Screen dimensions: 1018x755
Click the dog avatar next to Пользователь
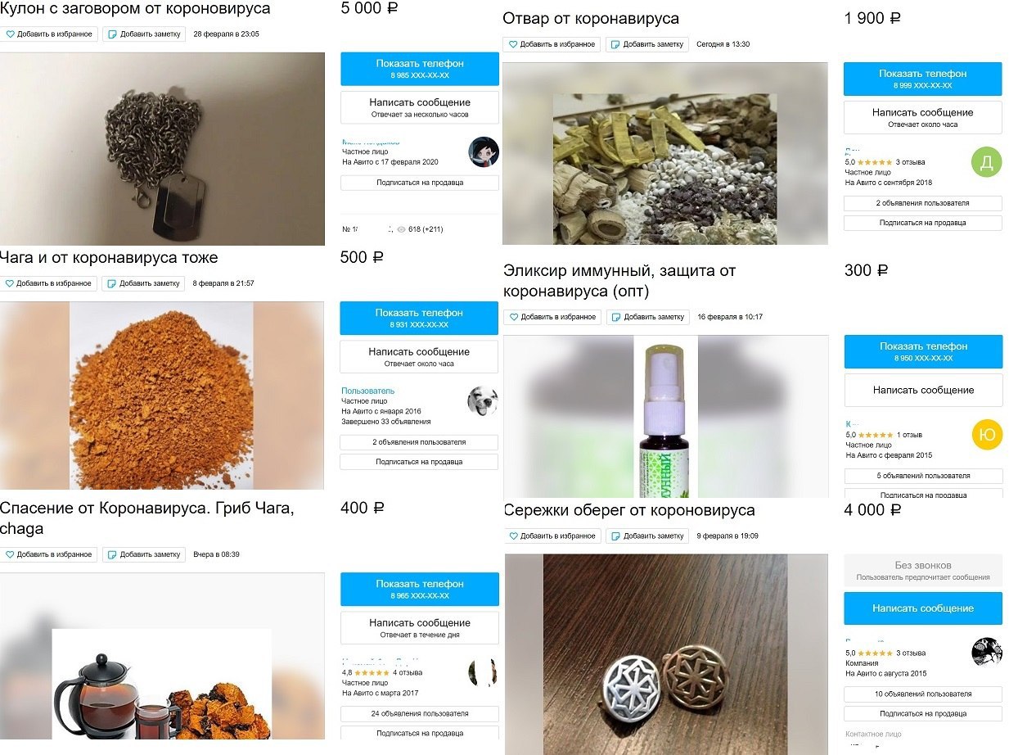point(482,400)
